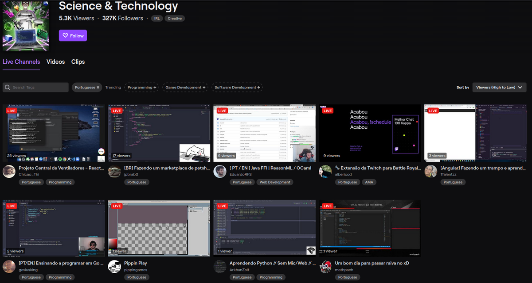Open title Projeto Central de Ventiladores

coord(62,168)
